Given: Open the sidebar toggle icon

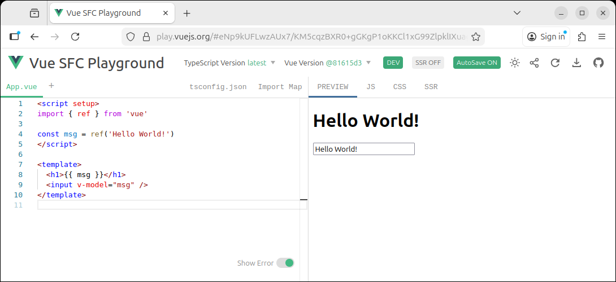Looking at the screenshot, I should (x=14, y=37).
